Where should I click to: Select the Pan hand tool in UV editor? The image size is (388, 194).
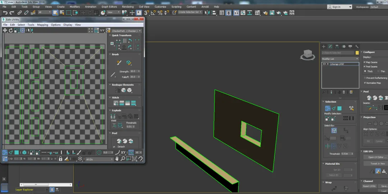pyautogui.click(x=117, y=159)
